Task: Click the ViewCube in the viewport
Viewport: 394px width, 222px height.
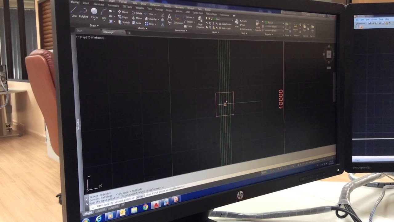Action: (x=328, y=54)
